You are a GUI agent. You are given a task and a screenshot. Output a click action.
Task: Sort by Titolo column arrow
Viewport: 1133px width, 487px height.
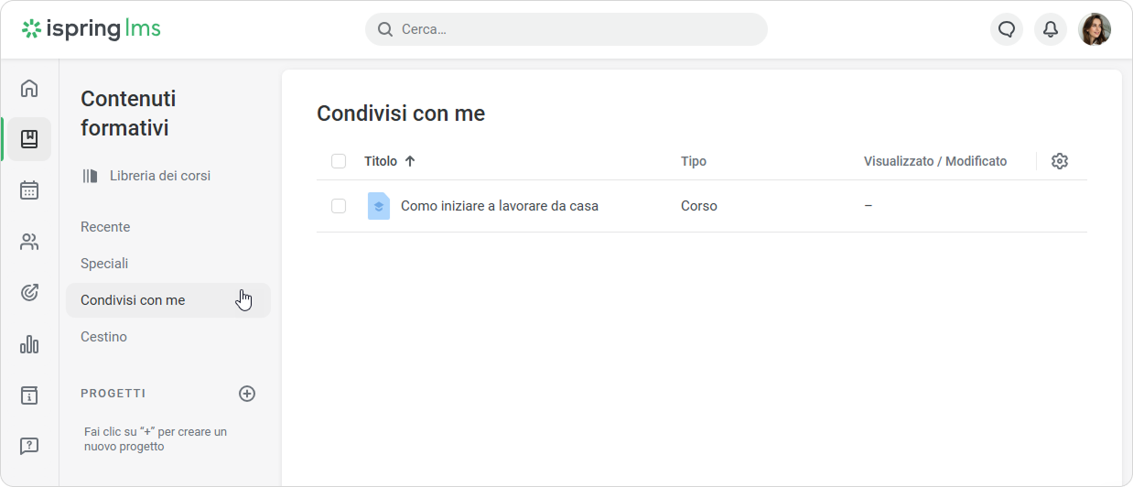point(410,161)
